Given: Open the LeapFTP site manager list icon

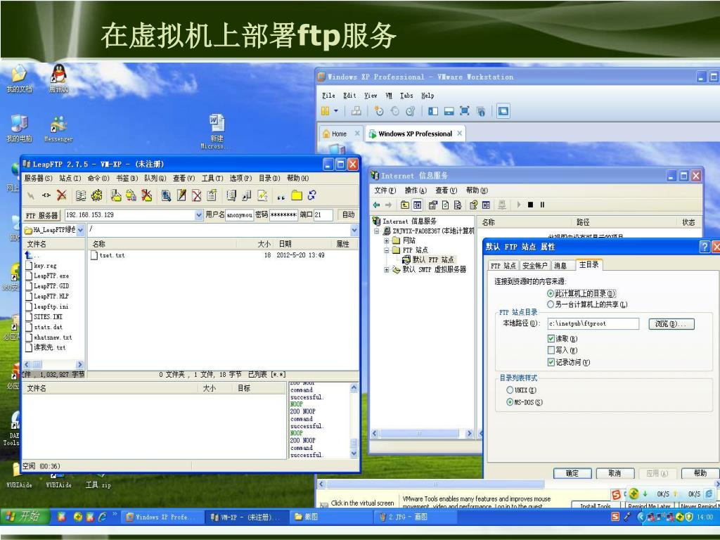Looking at the screenshot, I should [x=81, y=195].
